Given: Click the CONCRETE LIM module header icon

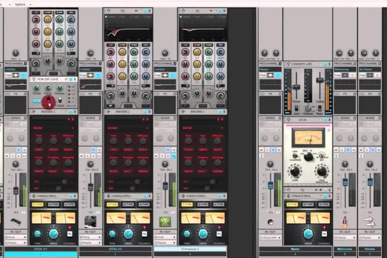Looking at the screenshot, I should [x=289, y=63].
